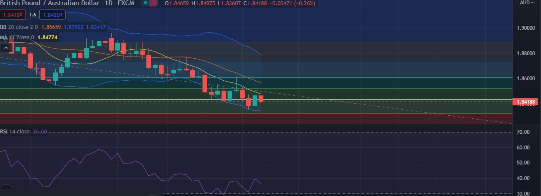Click the MA value 1.84774 in the legend
Viewport: 541px width, 196px height.
[x=47, y=38]
